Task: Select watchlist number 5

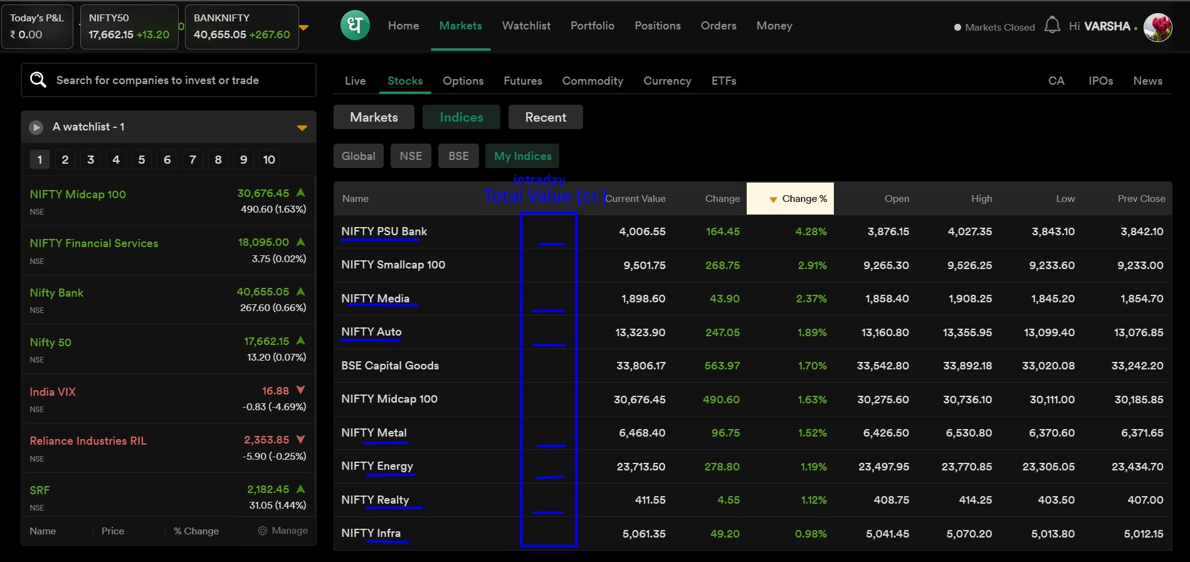Action: pyautogui.click(x=142, y=159)
